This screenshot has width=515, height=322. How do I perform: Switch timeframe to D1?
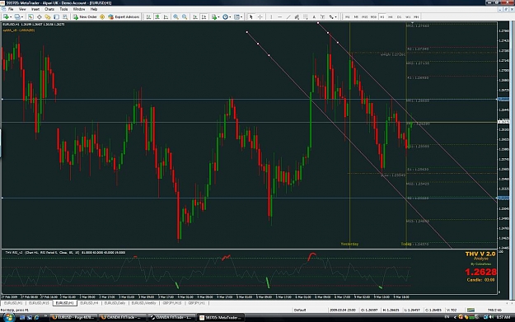pos(399,16)
